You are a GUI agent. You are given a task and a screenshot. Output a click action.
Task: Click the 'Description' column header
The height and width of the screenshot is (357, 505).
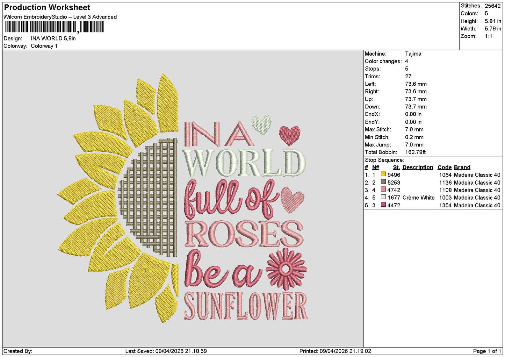[x=418, y=167]
